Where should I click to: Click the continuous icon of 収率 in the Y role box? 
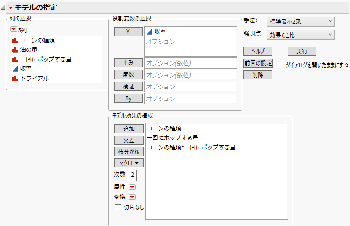pyautogui.click(x=149, y=32)
